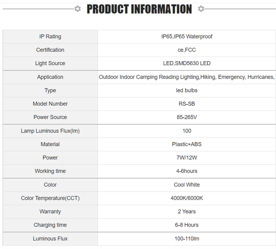Viewport: 276px width, 249px height.
Task: Click the PRODUCT INFORMATION heading
Action: [x=139, y=9]
